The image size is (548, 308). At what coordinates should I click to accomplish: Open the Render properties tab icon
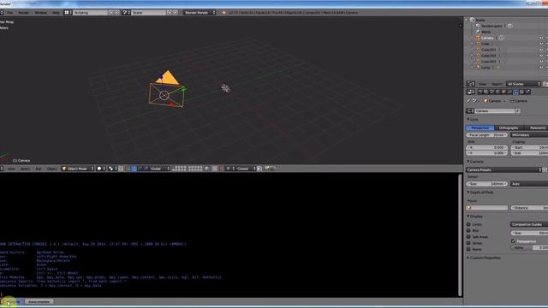coord(479,92)
